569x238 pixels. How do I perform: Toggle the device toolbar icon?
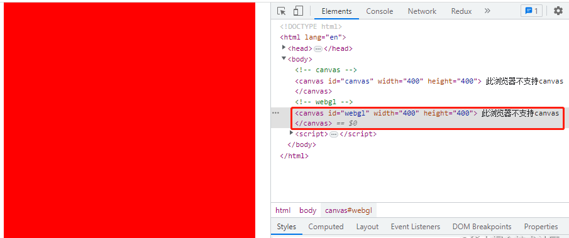pos(298,11)
